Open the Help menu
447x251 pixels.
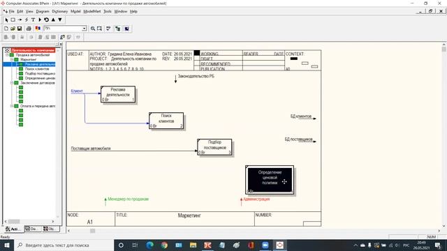[133, 11]
